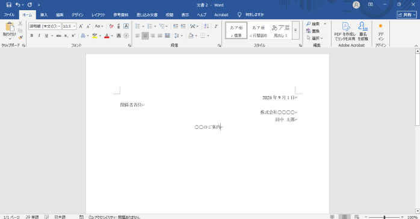Apply yellow text highlight color
Screen dimensions: 420x219
[x=94, y=35]
